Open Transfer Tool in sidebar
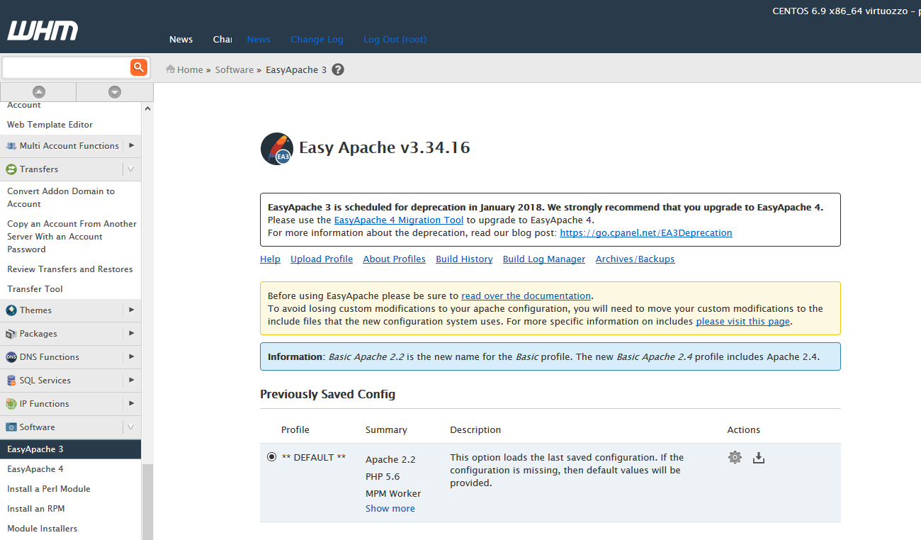Screen dimensions: 921x540 pos(35,289)
